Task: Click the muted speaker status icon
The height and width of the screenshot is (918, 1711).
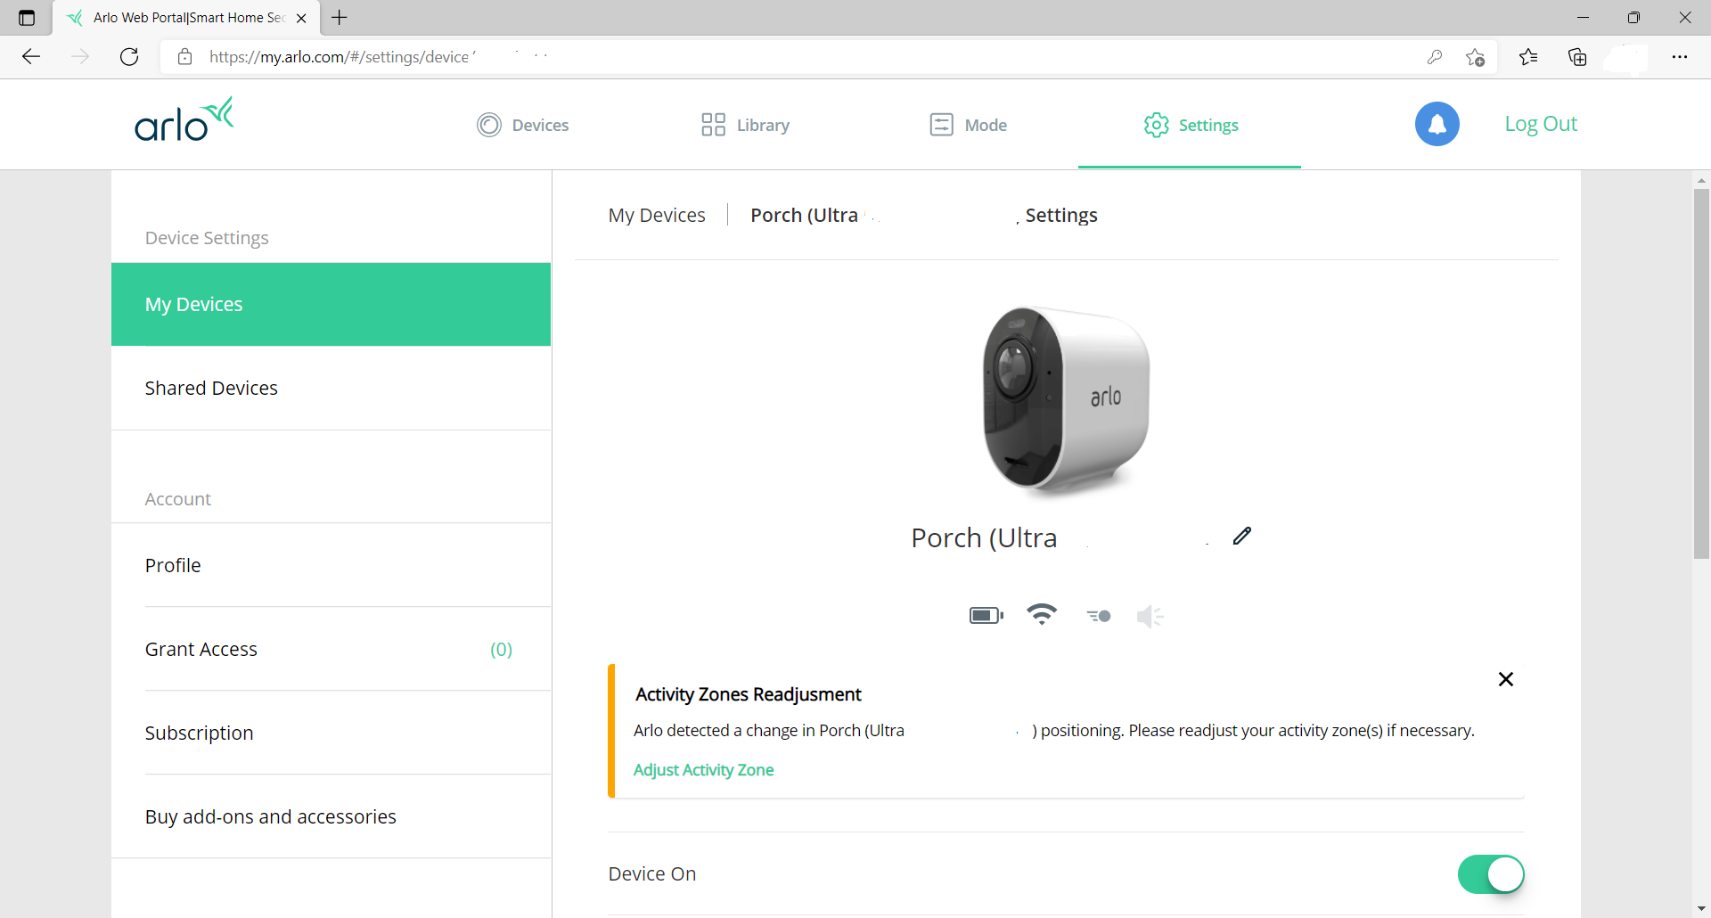Action: click(x=1150, y=616)
